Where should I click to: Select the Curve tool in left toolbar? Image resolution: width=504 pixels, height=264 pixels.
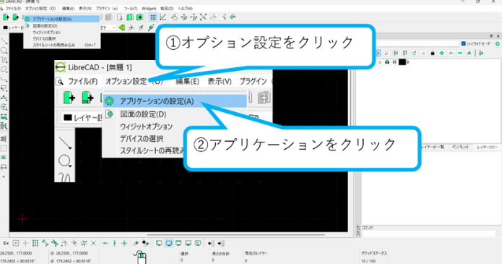(x=4, y=60)
